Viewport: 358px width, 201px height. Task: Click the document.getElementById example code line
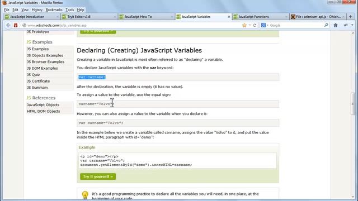pos(136,165)
